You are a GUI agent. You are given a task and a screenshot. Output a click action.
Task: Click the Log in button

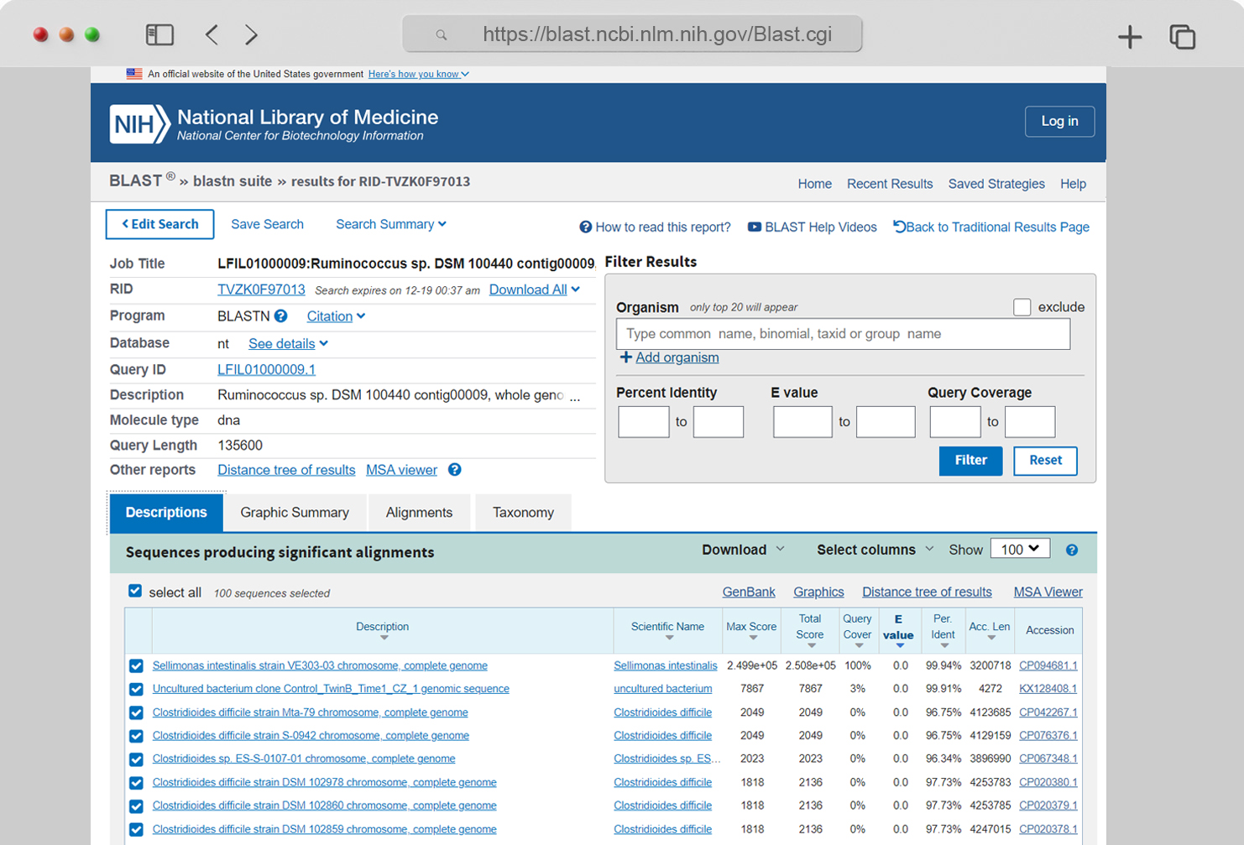(x=1059, y=122)
